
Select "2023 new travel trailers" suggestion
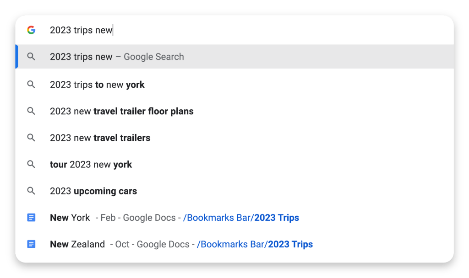coord(100,138)
